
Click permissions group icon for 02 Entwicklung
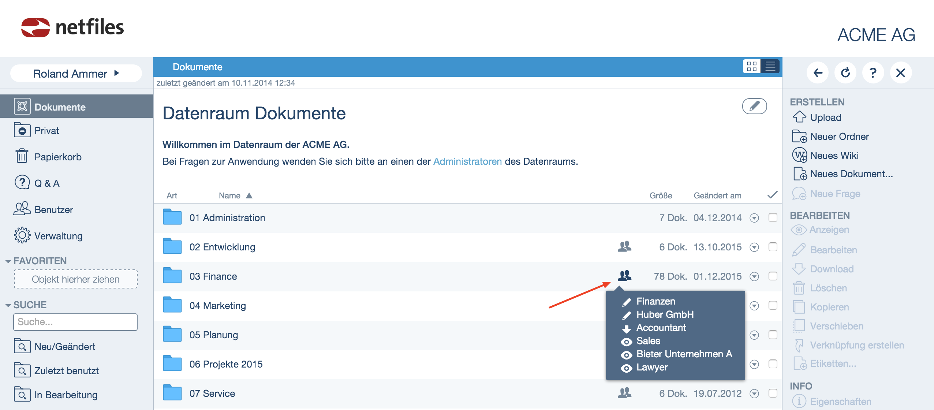click(x=624, y=246)
